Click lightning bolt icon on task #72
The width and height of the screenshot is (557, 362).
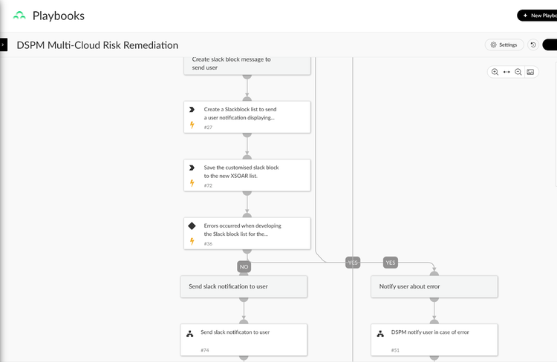(x=192, y=182)
